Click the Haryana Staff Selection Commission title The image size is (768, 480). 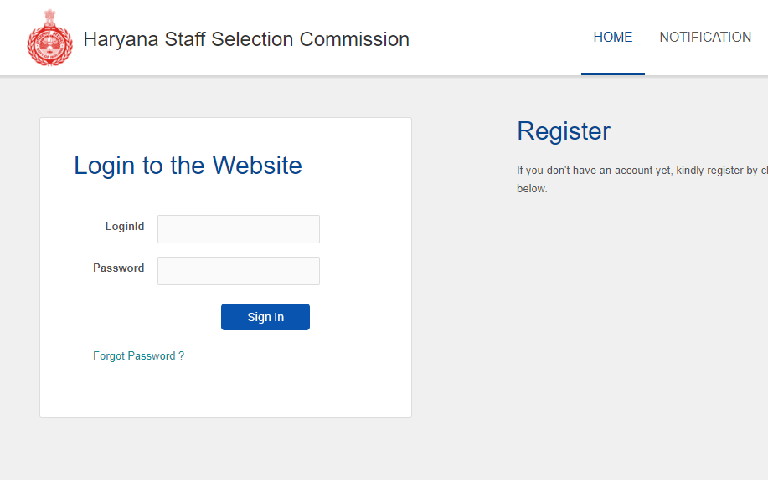click(246, 39)
